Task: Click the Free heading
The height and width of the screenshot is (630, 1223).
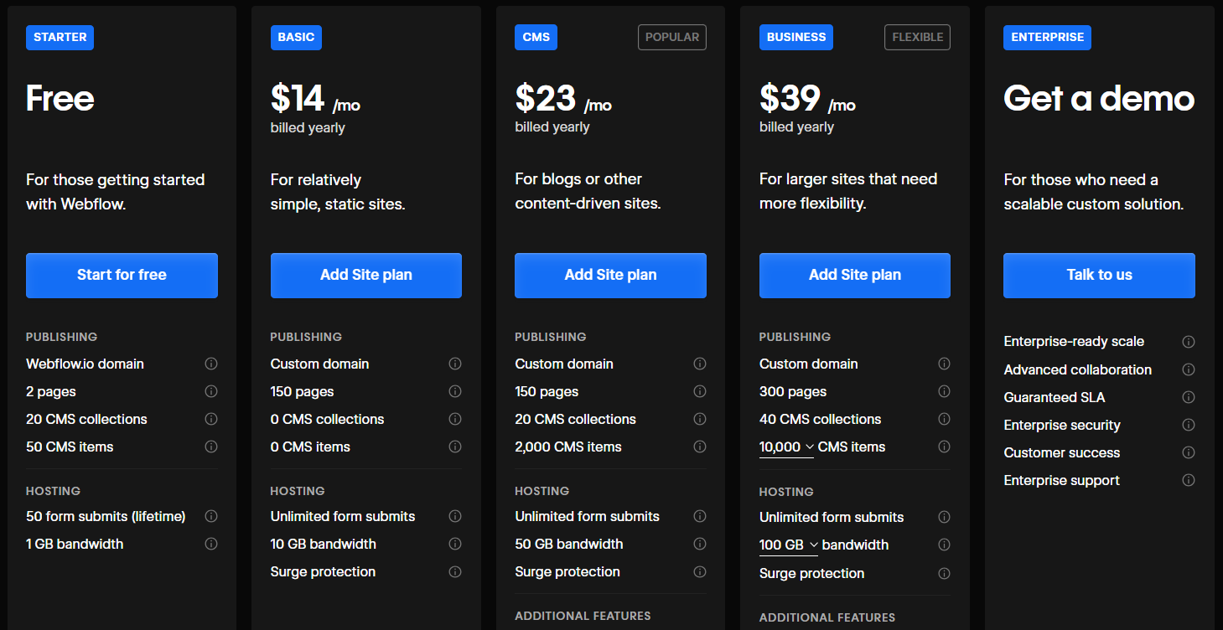Action: click(x=60, y=99)
